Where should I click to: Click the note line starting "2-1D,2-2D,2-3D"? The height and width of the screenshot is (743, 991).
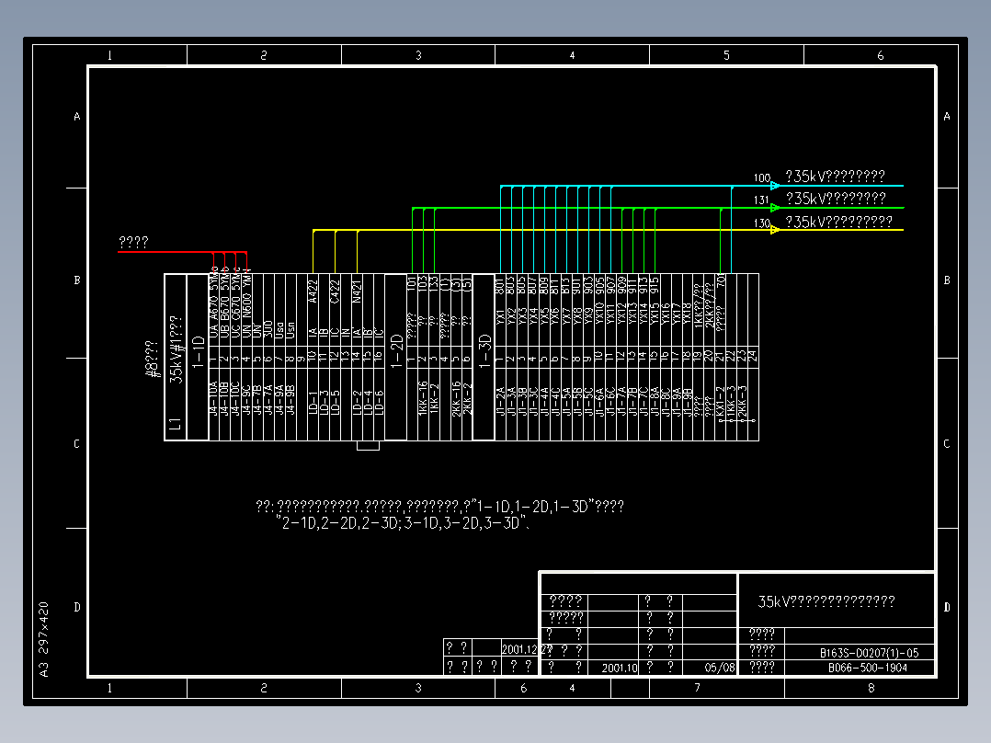[403, 523]
